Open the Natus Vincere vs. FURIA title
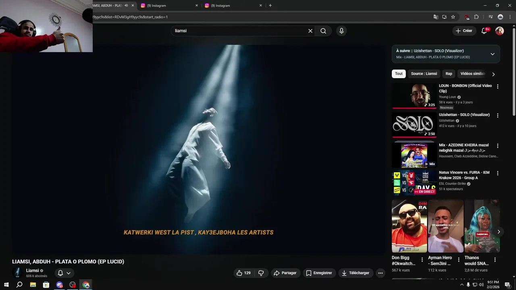This screenshot has height=290, width=516. [x=464, y=175]
